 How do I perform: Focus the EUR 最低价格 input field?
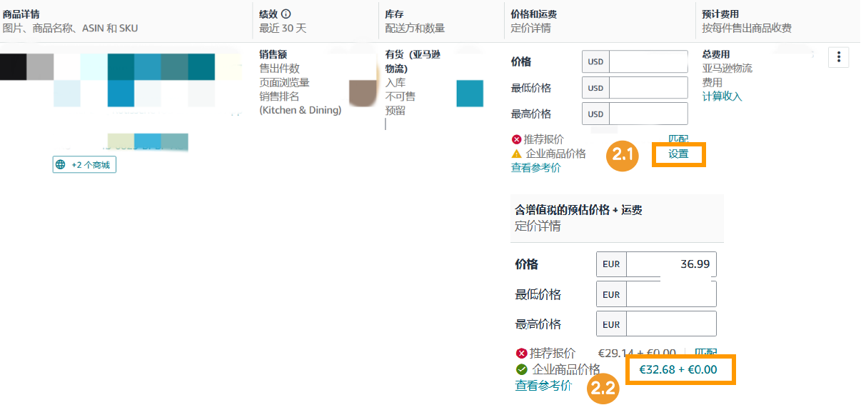[670, 294]
